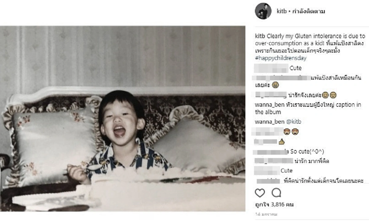
Task: Open the blurred commenter beside the thumbs-up emoji
Action: point(266,141)
